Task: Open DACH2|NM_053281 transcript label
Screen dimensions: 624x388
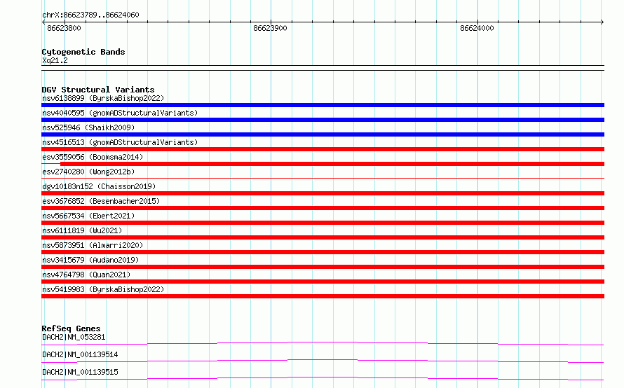Action: (74, 337)
